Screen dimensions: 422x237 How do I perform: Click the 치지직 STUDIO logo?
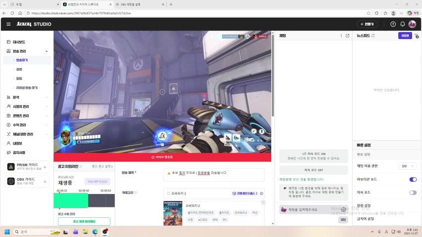(x=34, y=24)
